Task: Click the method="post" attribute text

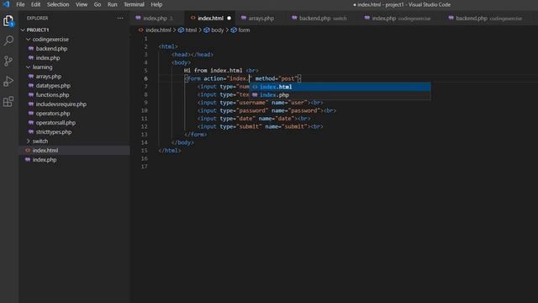Action: pos(277,78)
